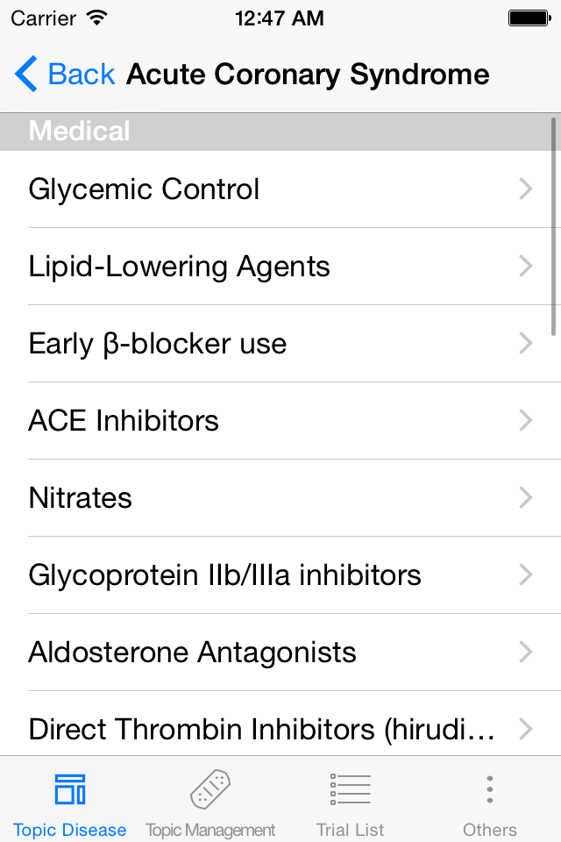Tap the Medical section header

coord(280,132)
